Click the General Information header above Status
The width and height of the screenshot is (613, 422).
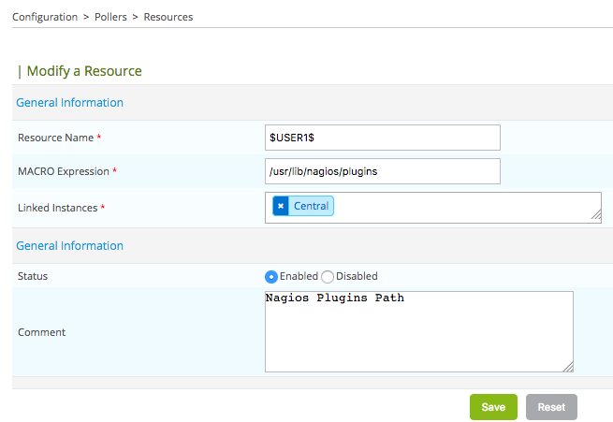pyautogui.click(x=70, y=245)
